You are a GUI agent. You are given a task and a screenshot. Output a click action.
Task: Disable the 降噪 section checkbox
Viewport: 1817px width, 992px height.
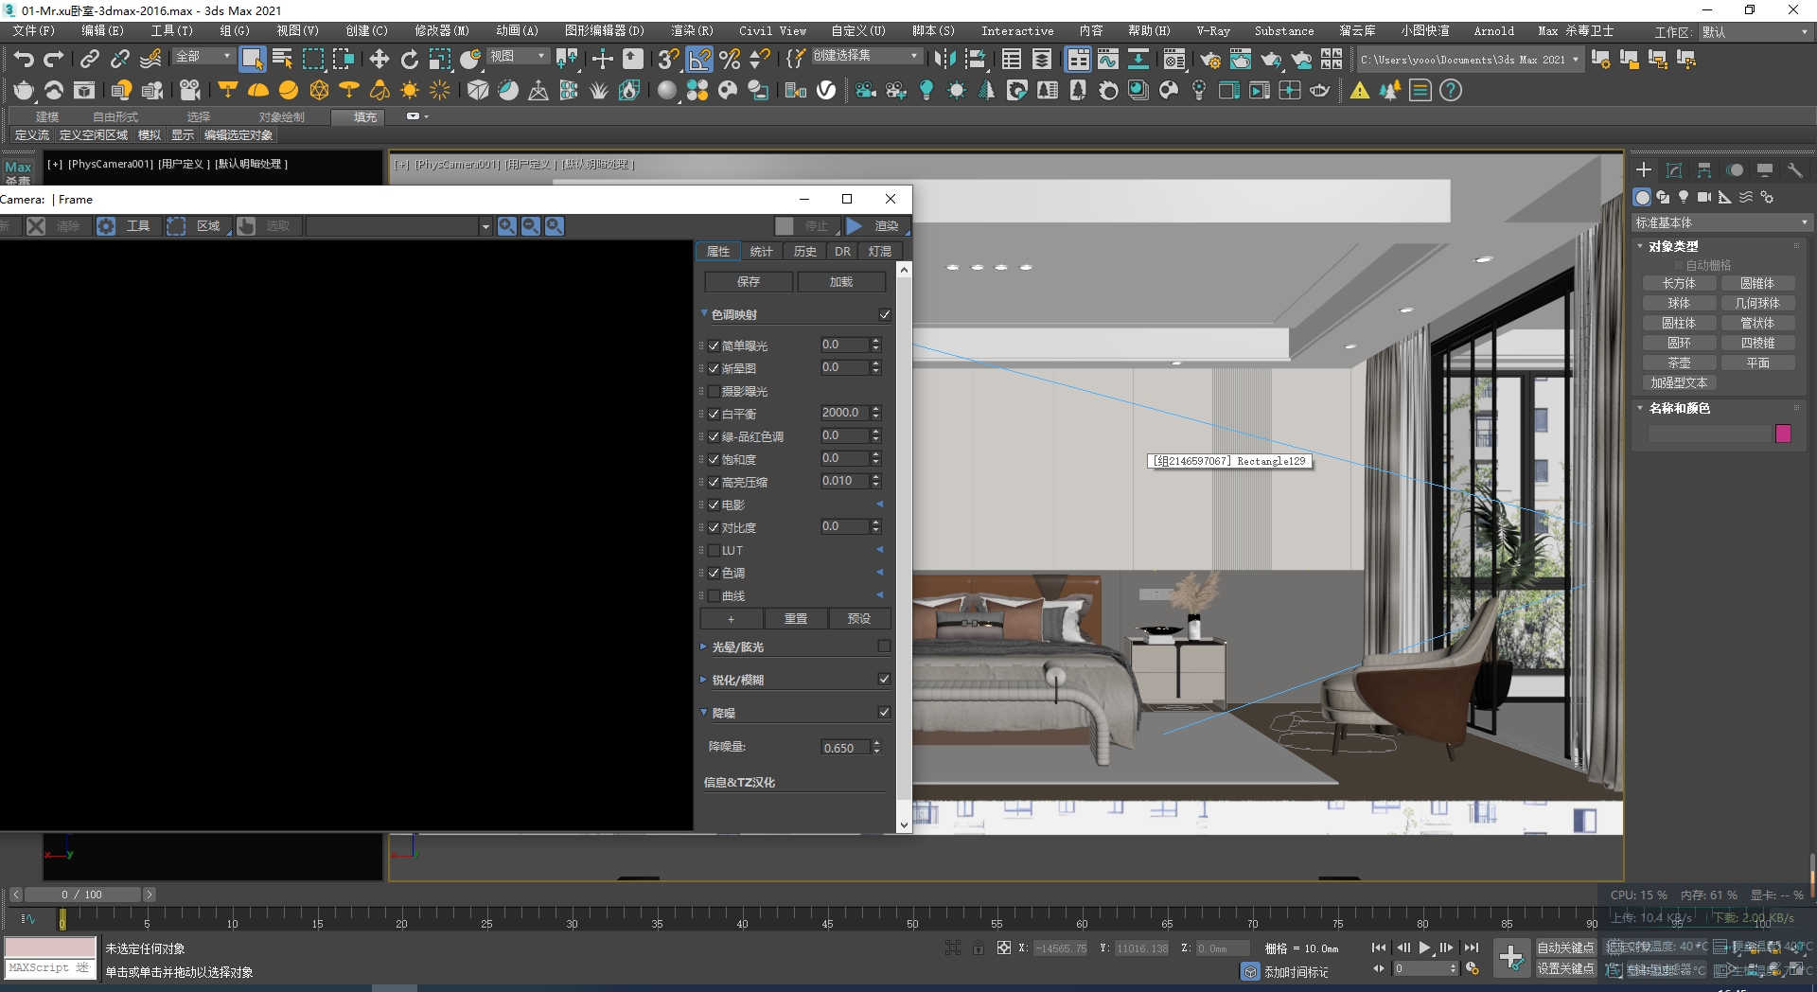click(884, 712)
